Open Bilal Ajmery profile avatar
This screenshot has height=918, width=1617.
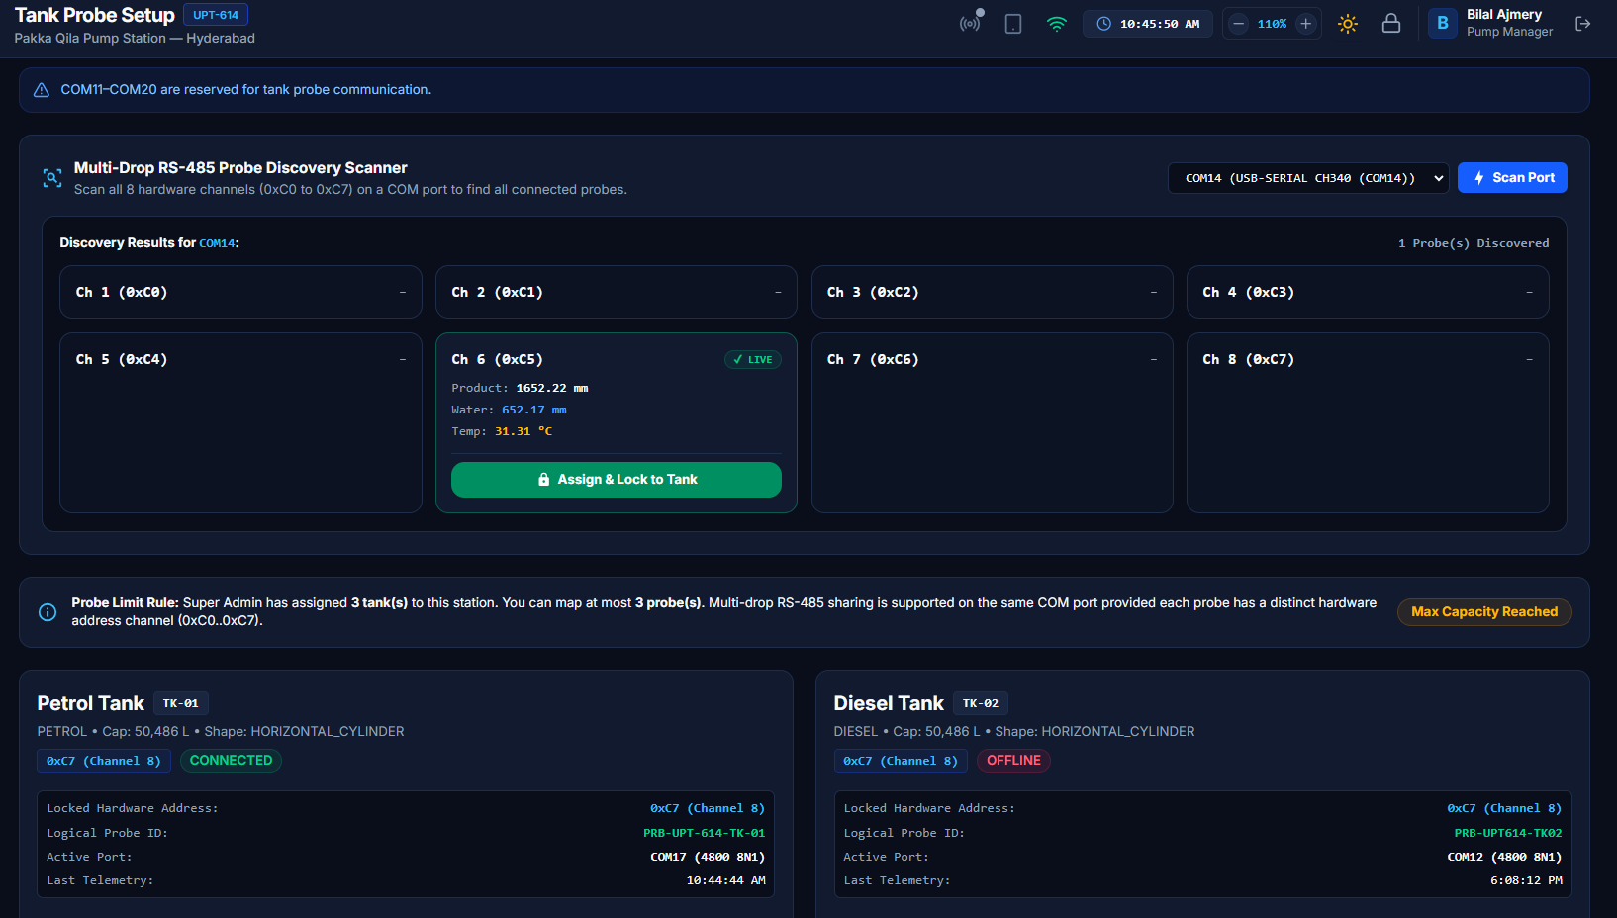tap(1443, 24)
